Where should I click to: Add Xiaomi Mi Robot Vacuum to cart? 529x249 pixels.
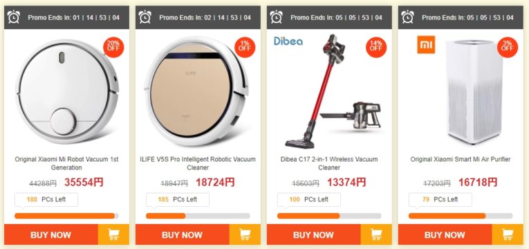pyautogui.click(x=113, y=234)
